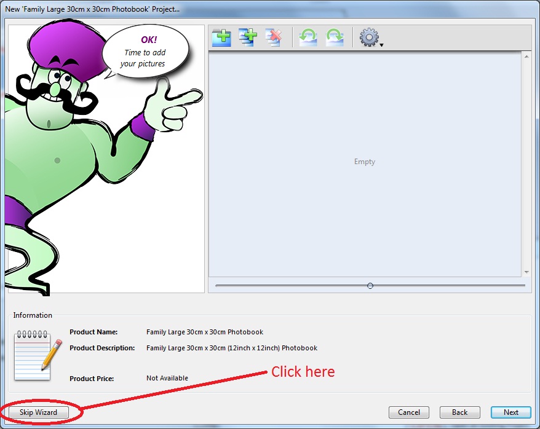Click the 'Product Price:' label
The width and height of the screenshot is (540, 429).
tap(92, 379)
